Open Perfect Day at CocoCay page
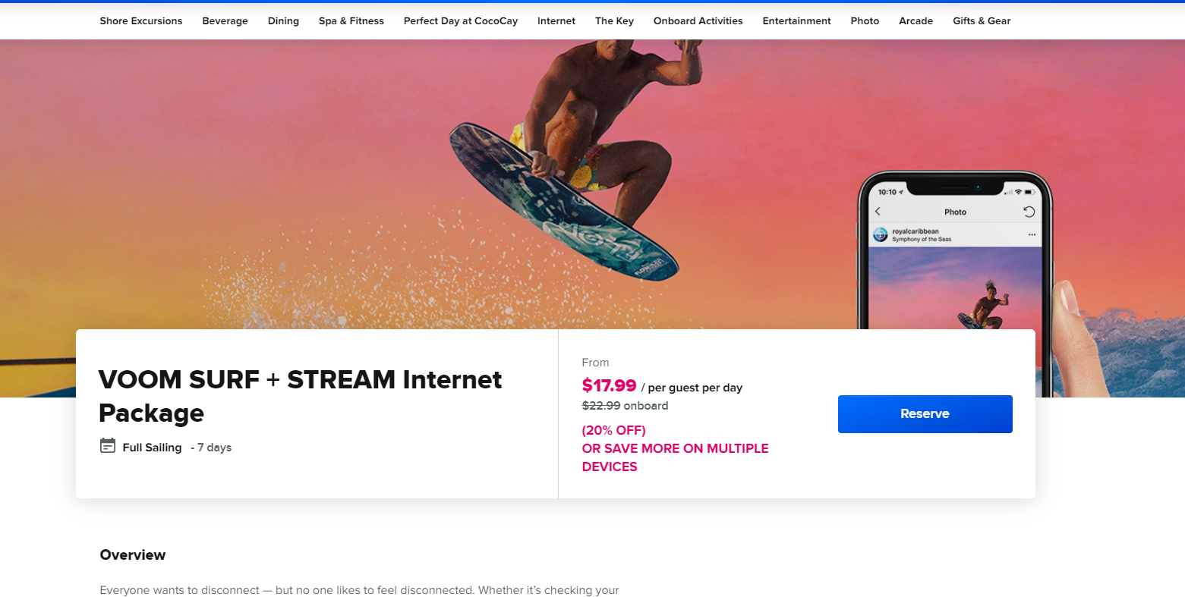The image size is (1185, 597). point(461,21)
